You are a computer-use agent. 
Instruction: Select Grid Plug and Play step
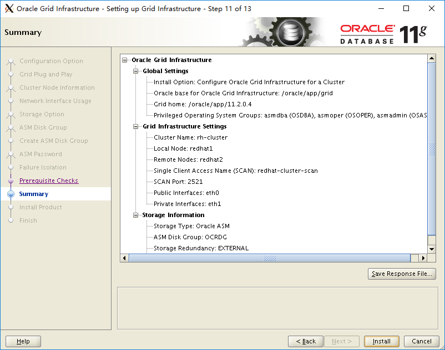click(46, 74)
